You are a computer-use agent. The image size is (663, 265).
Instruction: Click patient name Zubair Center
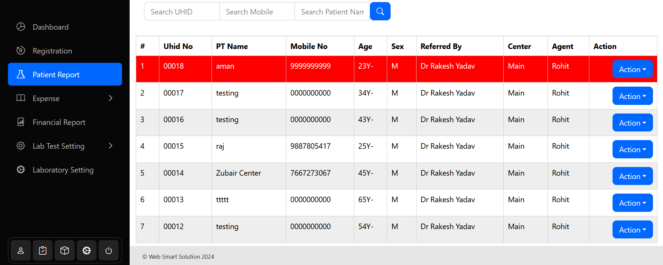click(239, 173)
